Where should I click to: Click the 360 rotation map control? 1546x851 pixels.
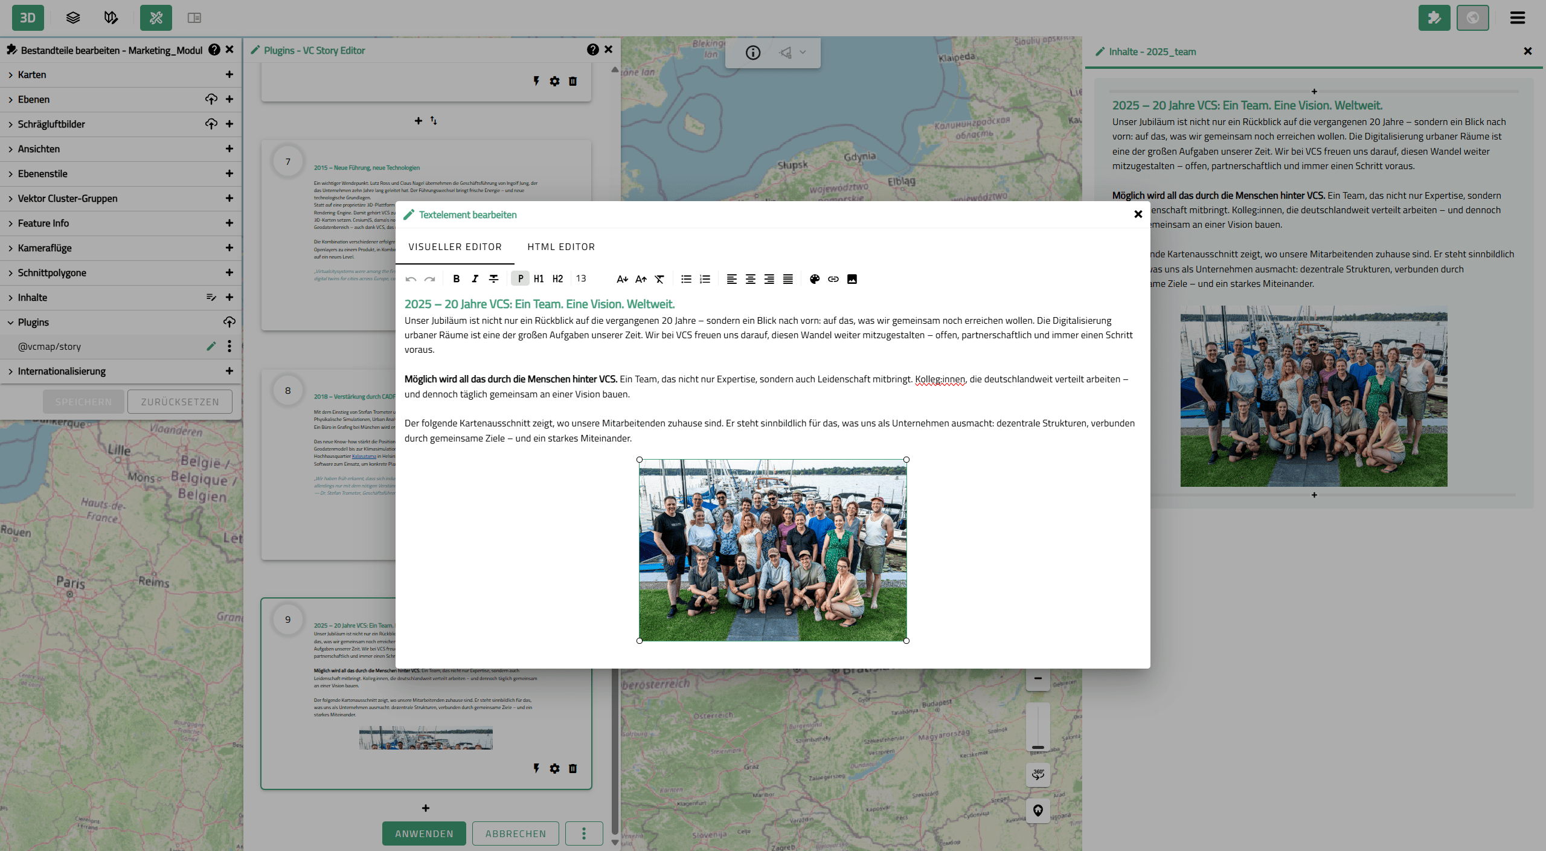coord(1038,774)
